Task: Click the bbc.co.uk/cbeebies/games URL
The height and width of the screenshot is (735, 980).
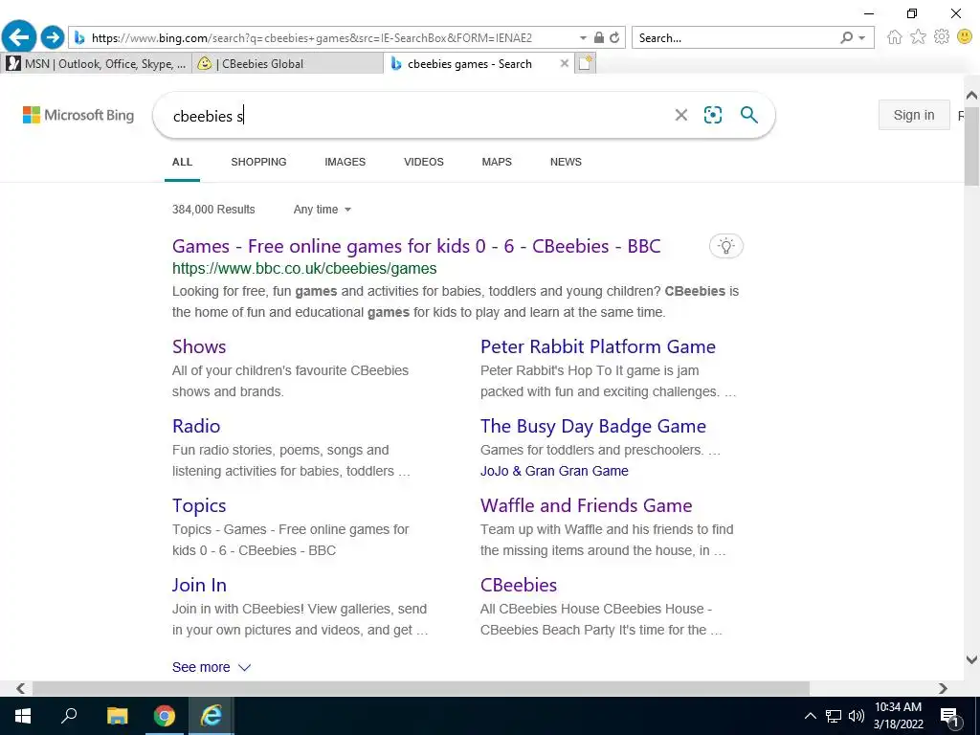Action: [304, 269]
